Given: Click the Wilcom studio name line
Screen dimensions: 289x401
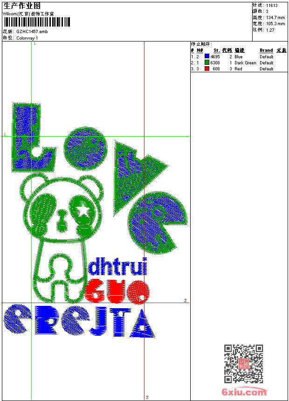Looking at the screenshot, I should click(28, 14).
